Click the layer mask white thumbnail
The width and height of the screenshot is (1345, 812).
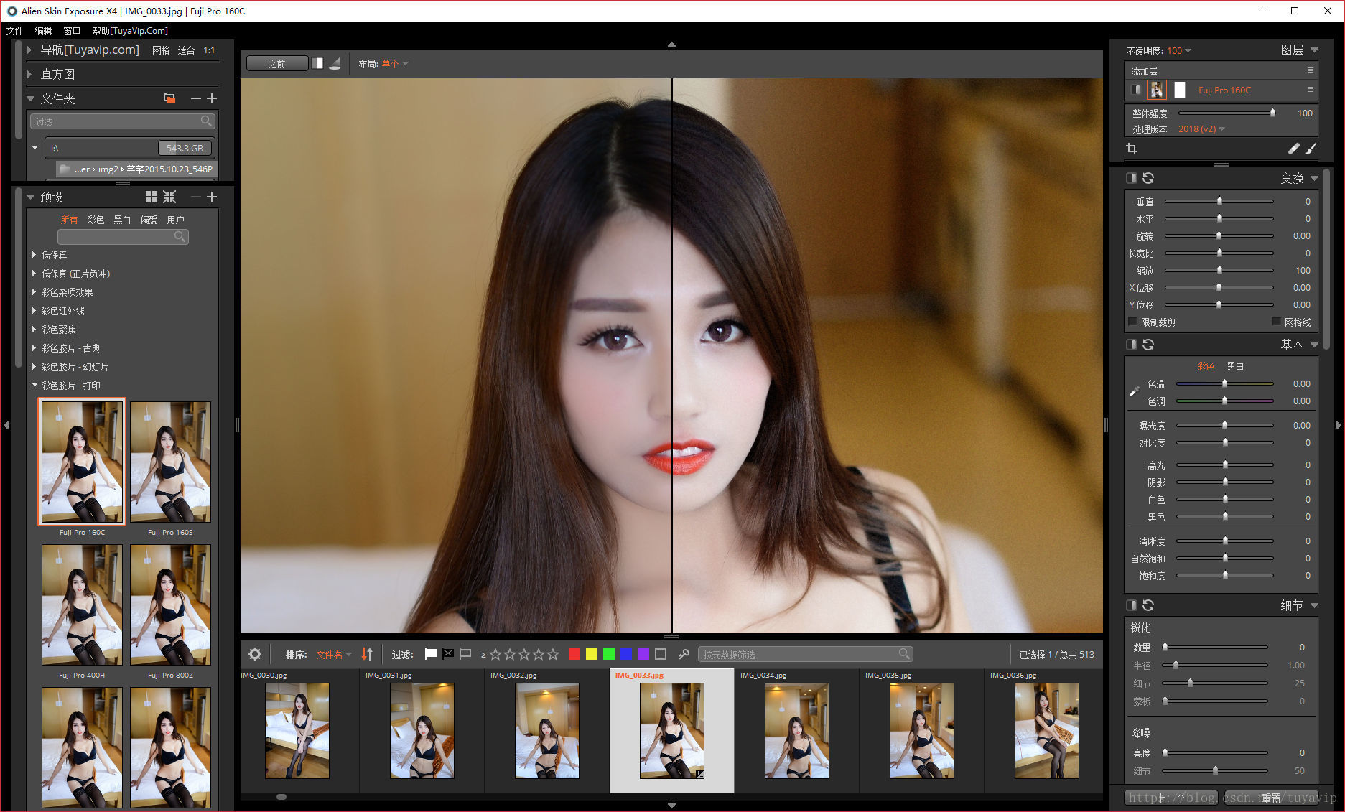1180,90
